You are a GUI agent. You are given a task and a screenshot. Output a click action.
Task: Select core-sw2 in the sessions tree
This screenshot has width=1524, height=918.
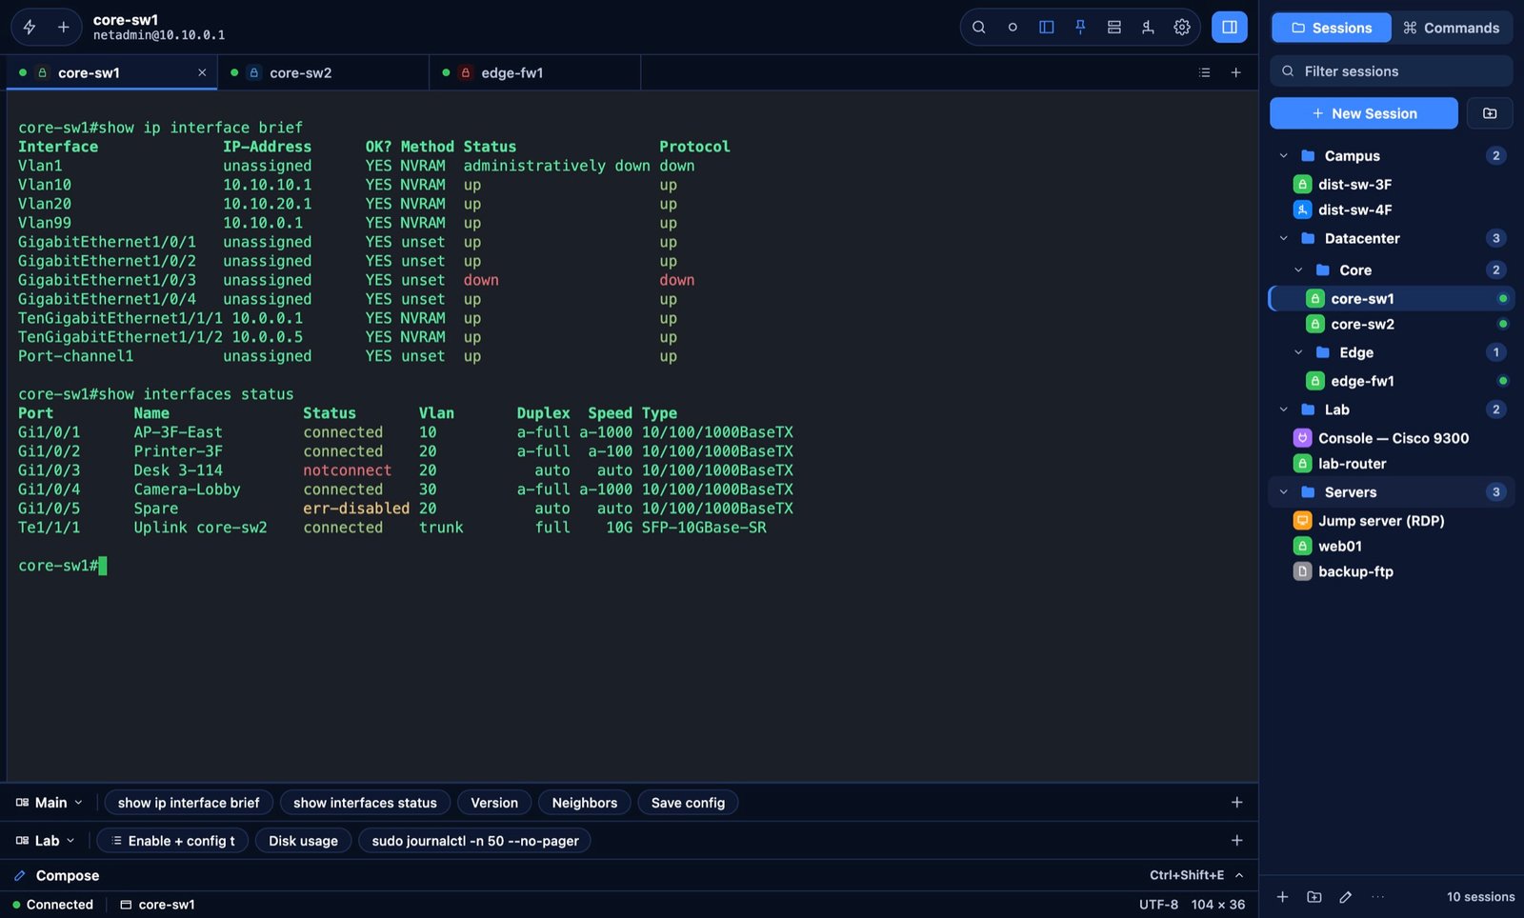click(x=1392, y=325)
